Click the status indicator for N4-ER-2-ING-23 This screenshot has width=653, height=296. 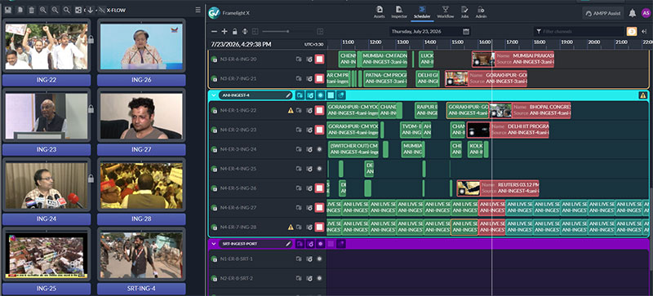(214, 130)
